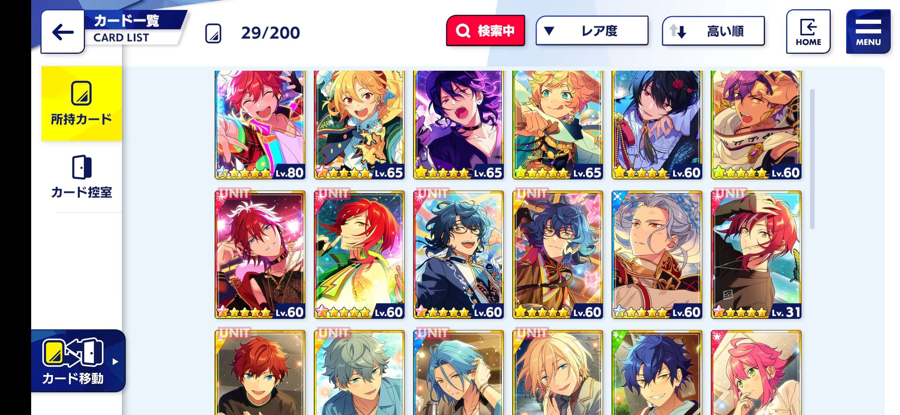This screenshot has height=415, width=900.
Task: Select the purple-haired singing Lv.65 card
Action: click(458, 125)
